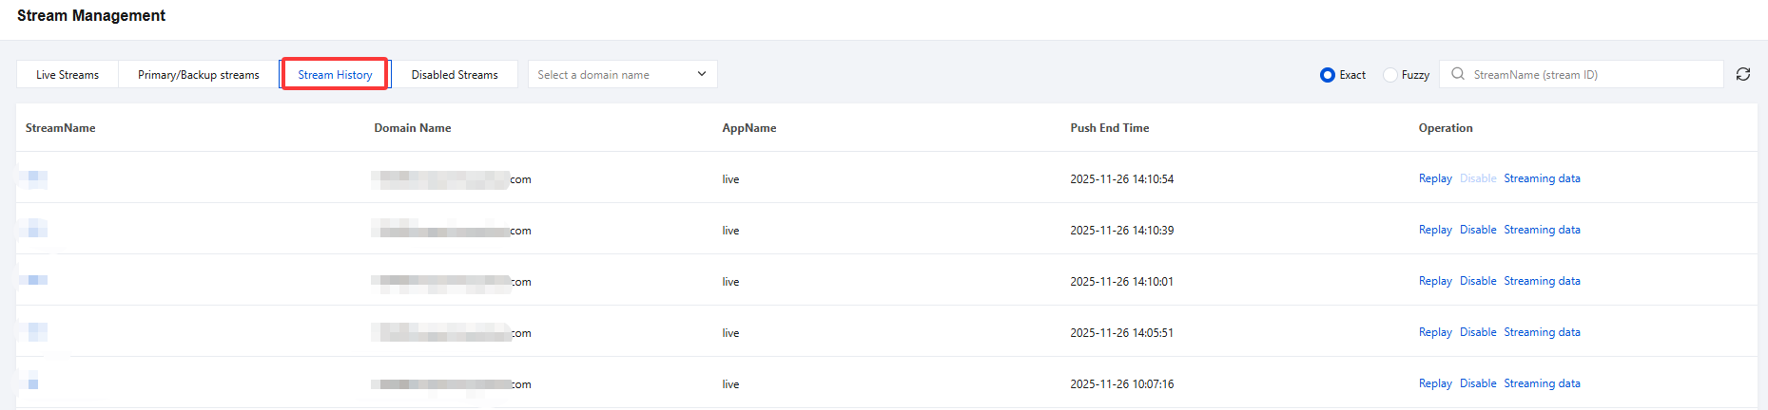The width and height of the screenshot is (1768, 410).
Task: Click the Push End Time column header
Action: click(x=1109, y=128)
